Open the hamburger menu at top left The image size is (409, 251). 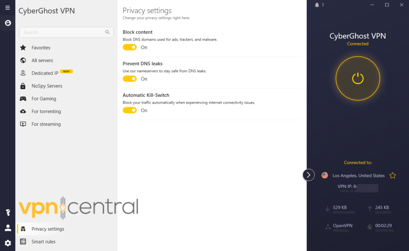[x=8, y=8]
